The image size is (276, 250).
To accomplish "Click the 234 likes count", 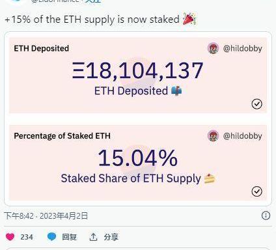I will (x=27, y=237).
